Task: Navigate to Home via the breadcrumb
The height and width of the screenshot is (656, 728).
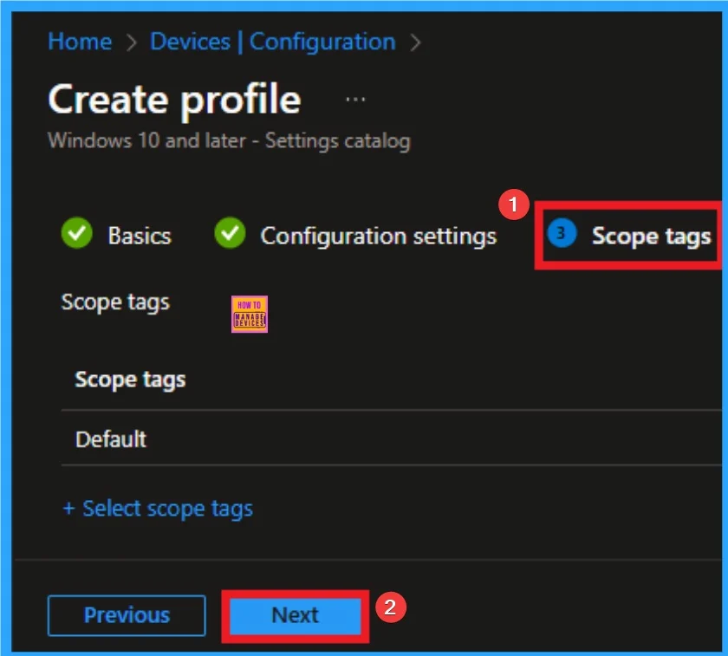Action: (x=79, y=41)
